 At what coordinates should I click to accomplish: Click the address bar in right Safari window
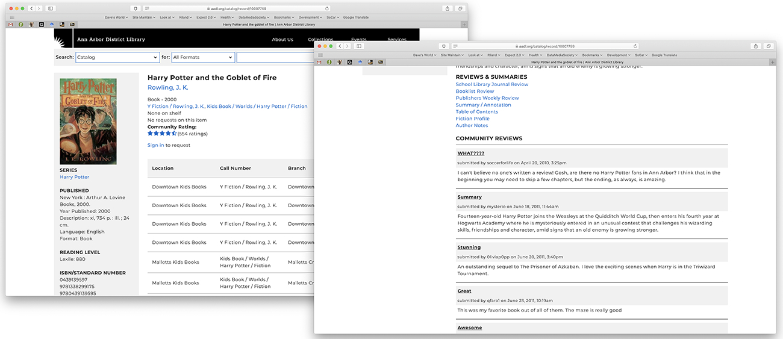tap(546, 46)
